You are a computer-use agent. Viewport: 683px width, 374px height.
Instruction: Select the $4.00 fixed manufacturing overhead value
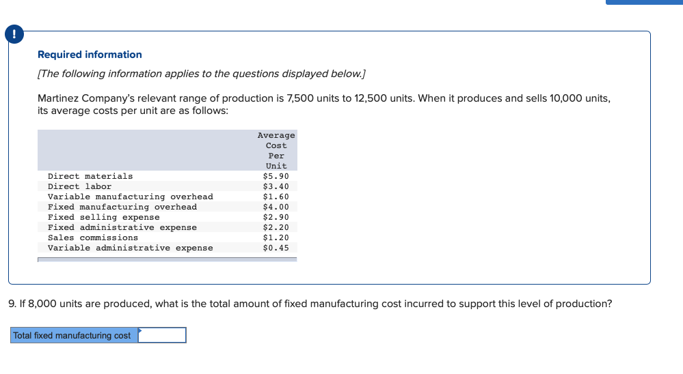tap(276, 207)
